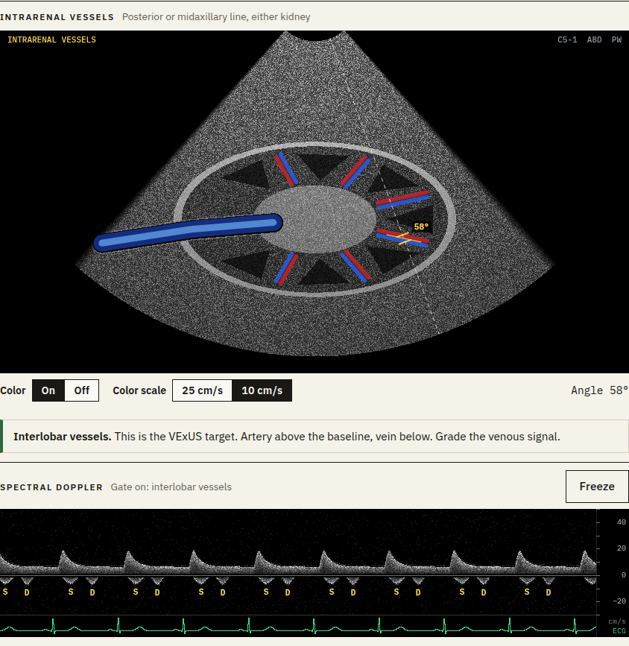Screen dimensions: 629x646
Task: Click the yellow INTRARENAL VESSELS overlay label
Action: (51, 39)
